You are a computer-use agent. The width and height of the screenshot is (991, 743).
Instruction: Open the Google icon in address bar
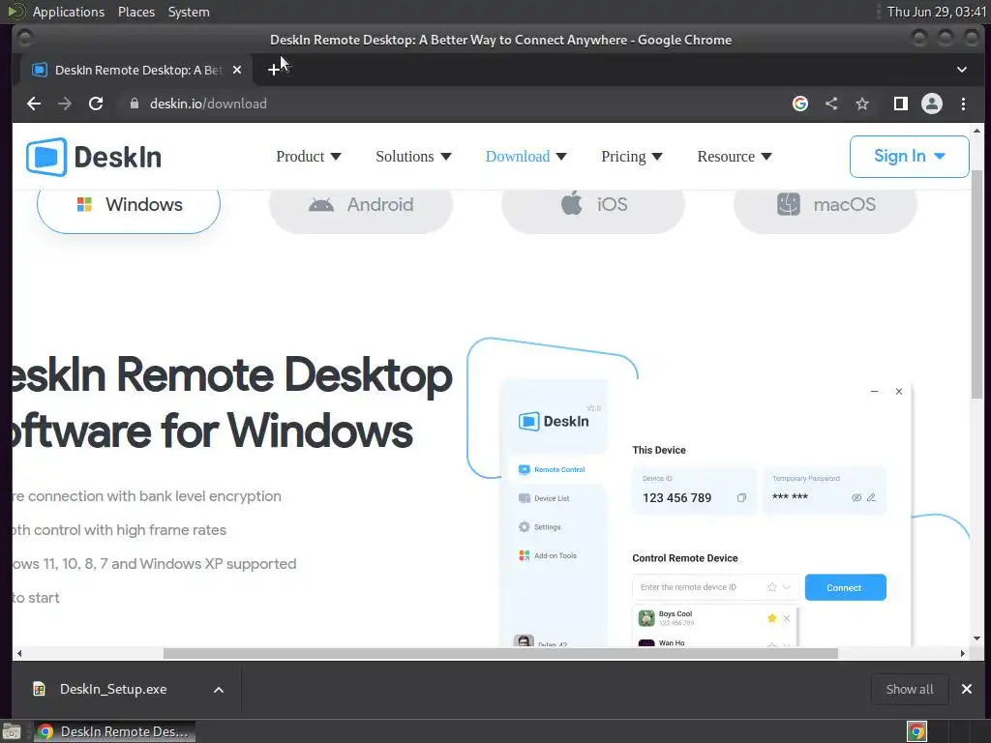800,104
